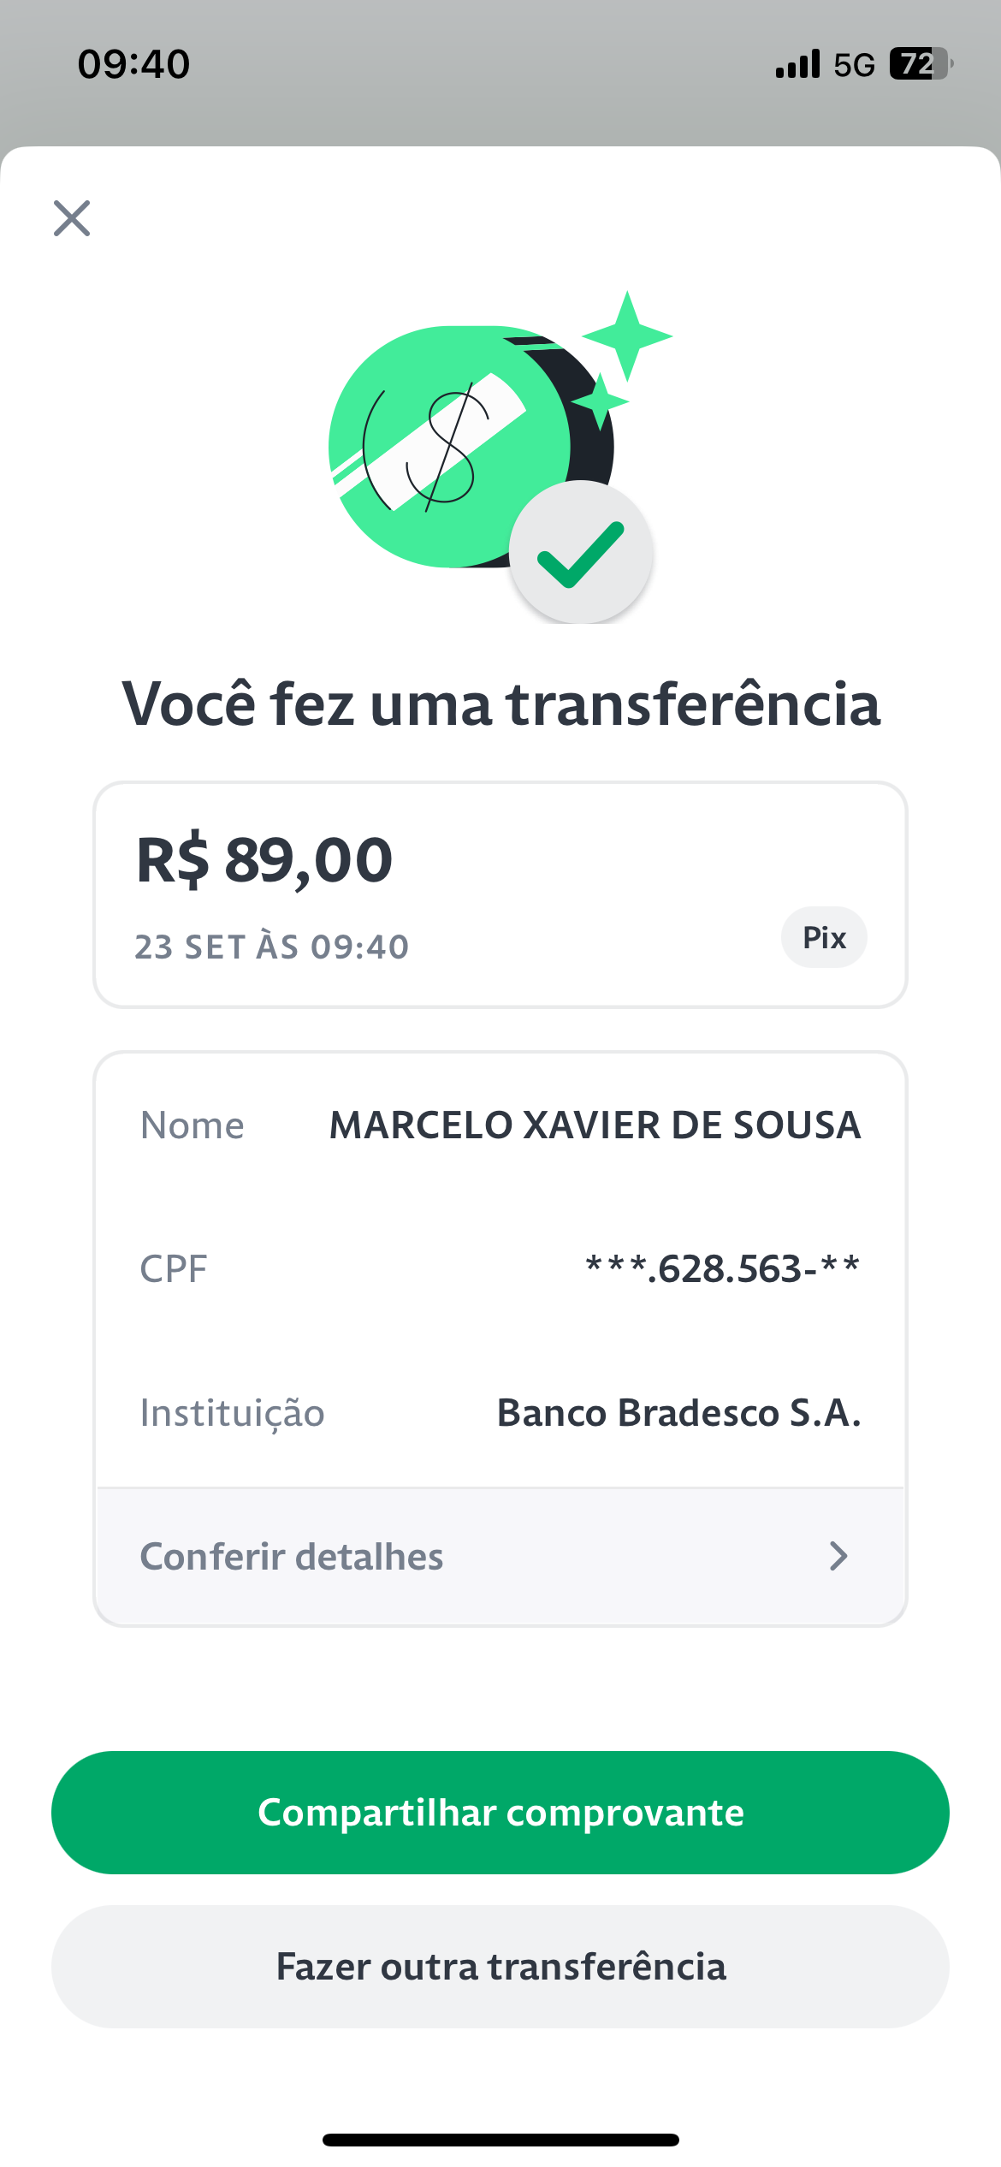Expand Conferir detalhes chevron arrow
Viewport: 1001px width, 2167px height.
(838, 1556)
